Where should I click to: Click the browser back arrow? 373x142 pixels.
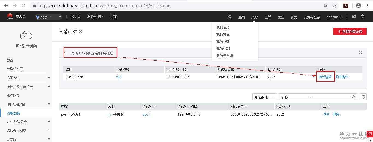[6, 5]
